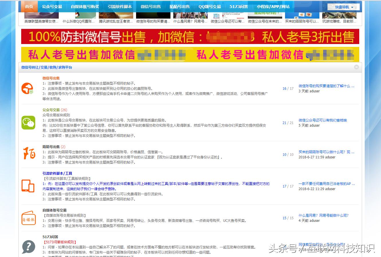Open the QQ靓号交易 navigation item

(210, 6)
